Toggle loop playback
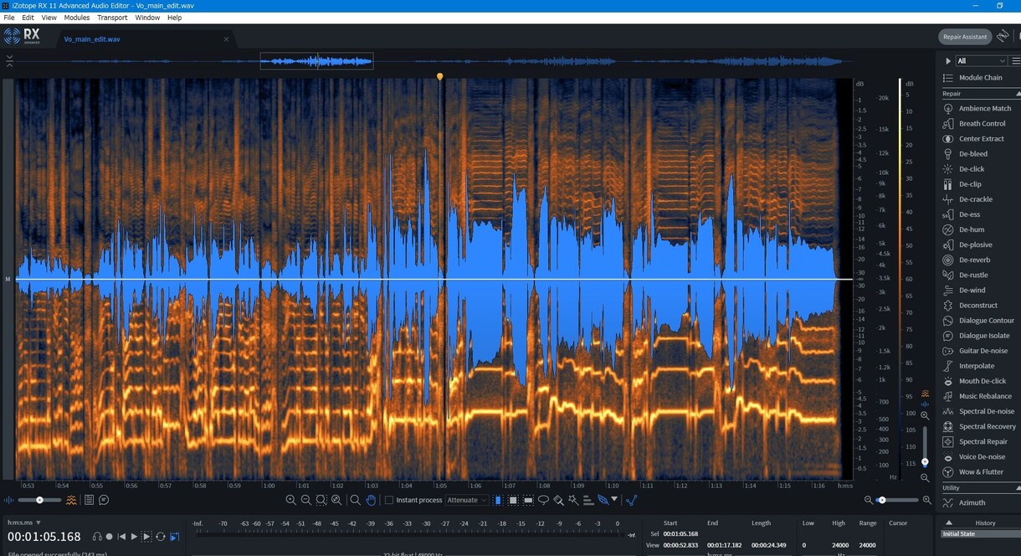Image resolution: width=1021 pixels, height=556 pixels. [160, 537]
